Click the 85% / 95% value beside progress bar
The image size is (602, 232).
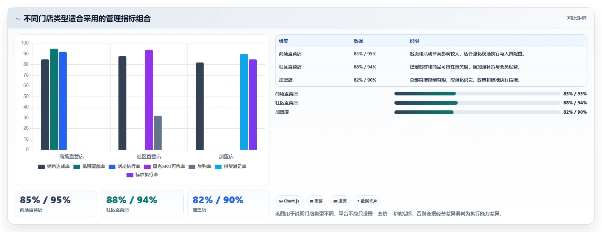pyautogui.click(x=575, y=94)
